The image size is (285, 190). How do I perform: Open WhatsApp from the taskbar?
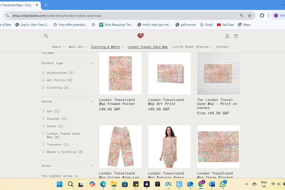point(223,184)
